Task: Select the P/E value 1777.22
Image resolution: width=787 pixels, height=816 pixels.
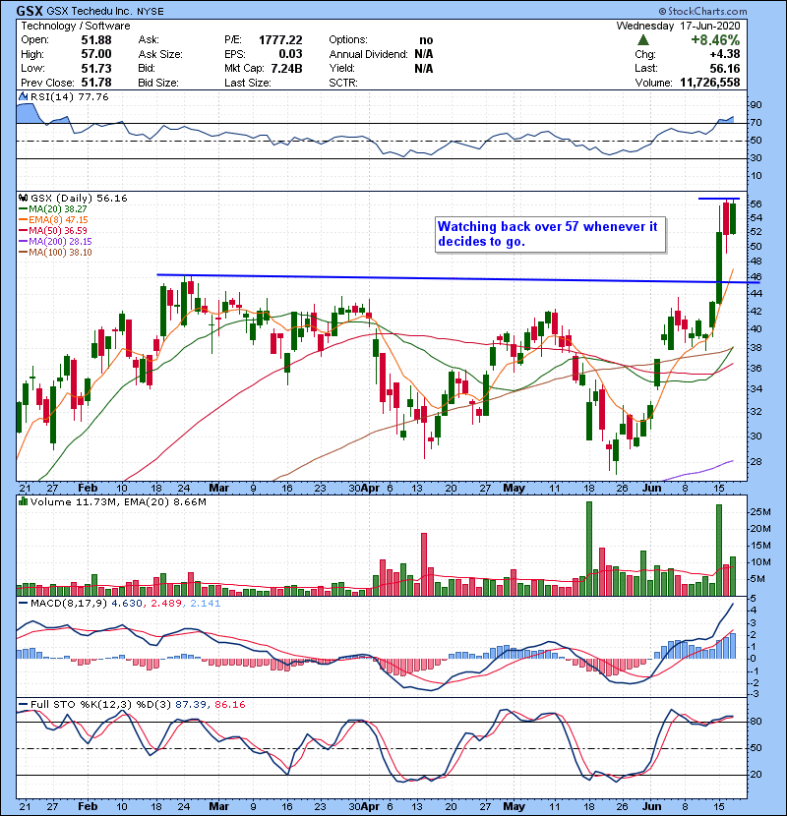Action: 280,40
